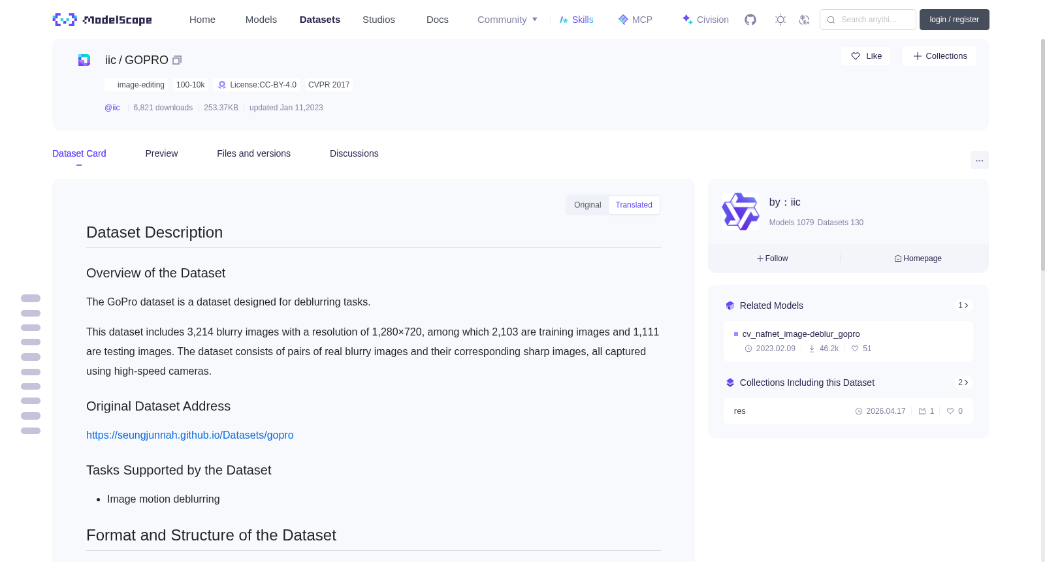Viewport: 1045px width, 562px height.
Task: Click the image-editing tag
Action: pos(136,85)
